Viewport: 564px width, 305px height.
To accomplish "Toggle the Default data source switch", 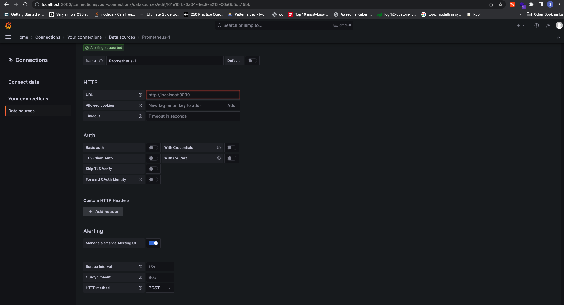I will coord(252,61).
